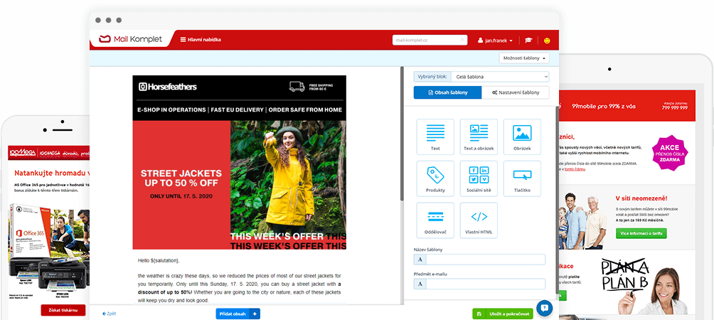Add the Produkty block

click(x=435, y=178)
